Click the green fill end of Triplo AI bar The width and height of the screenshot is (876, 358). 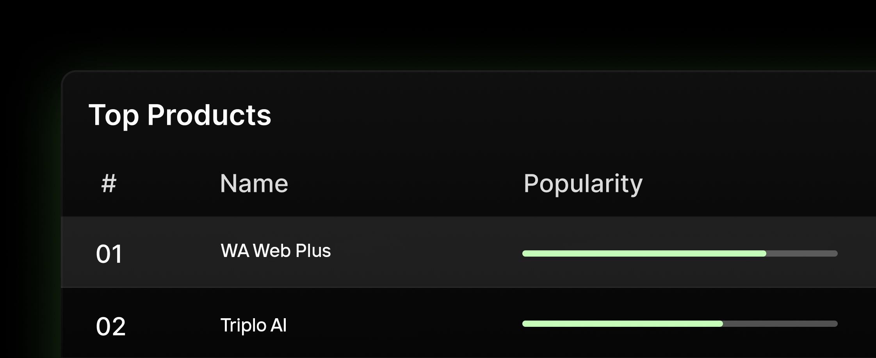coord(720,324)
